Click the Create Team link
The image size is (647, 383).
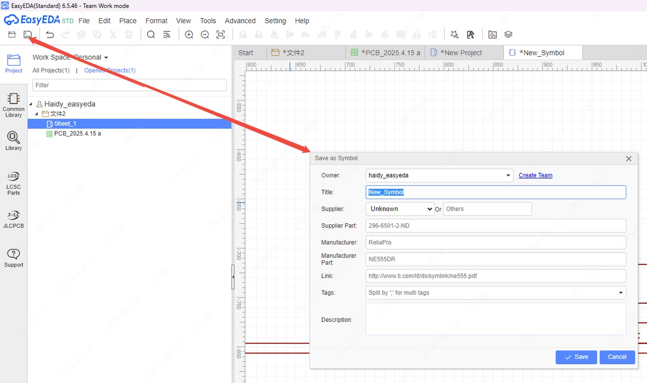click(535, 175)
